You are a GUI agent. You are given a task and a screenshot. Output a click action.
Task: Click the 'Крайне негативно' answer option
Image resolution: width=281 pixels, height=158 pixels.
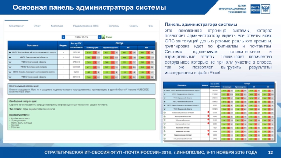coord(19,118)
